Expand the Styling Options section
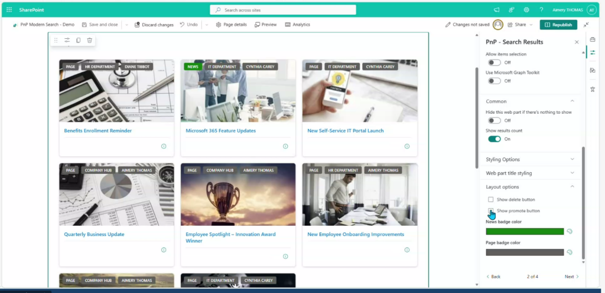Viewport: 605px width, 293px height. [530, 159]
